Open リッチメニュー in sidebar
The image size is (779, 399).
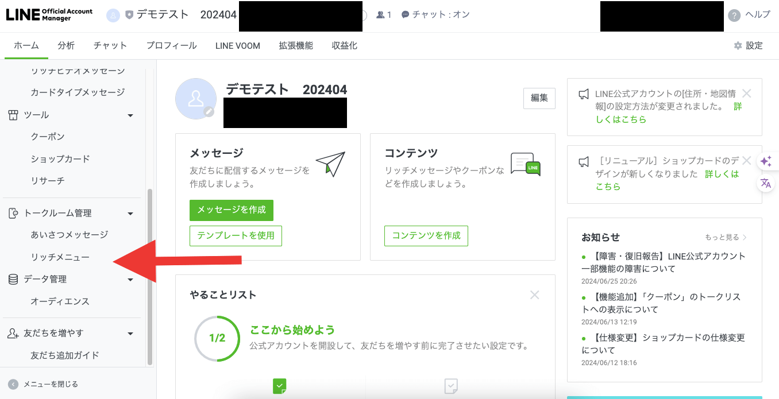click(x=60, y=257)
